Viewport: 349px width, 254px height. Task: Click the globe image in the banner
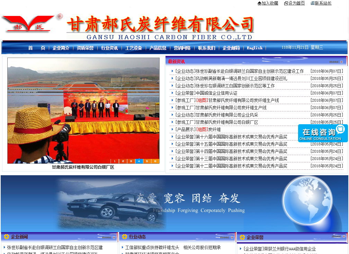pyautogui.click(x=307, y=201)
